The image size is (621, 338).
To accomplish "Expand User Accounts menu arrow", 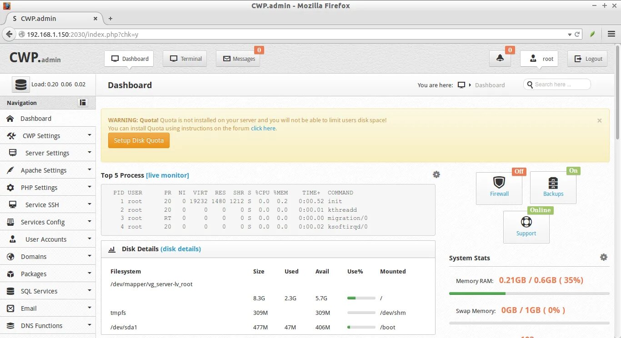I will click(x=90, y=239).
